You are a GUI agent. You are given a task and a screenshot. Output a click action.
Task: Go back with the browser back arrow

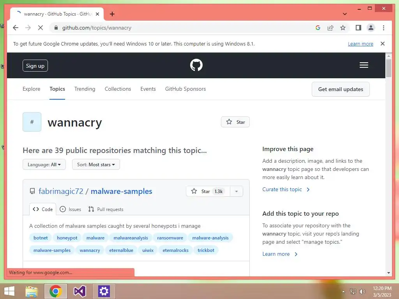tap(16, 28)
